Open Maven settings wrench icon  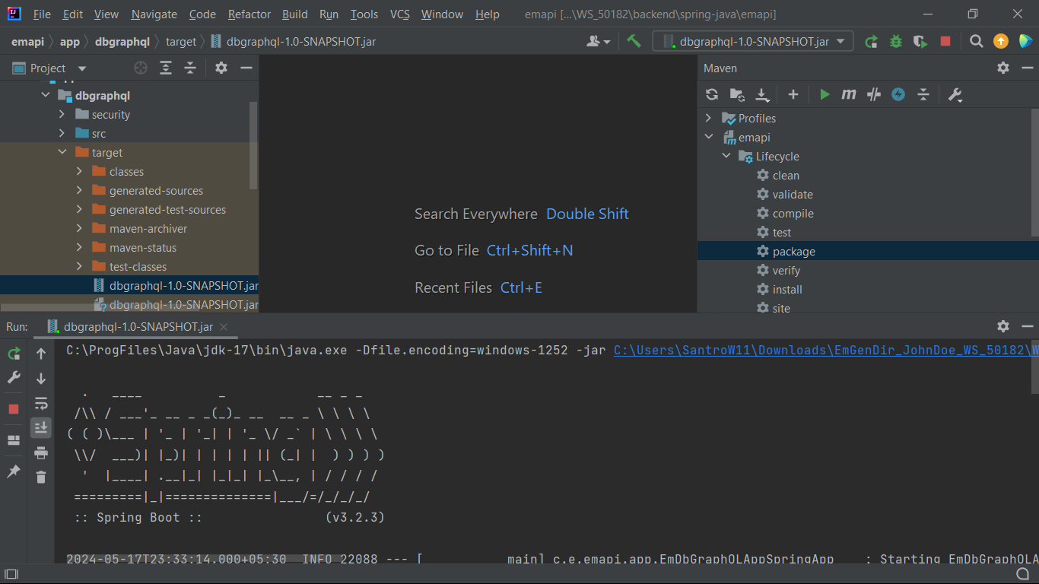pos(955,94)
